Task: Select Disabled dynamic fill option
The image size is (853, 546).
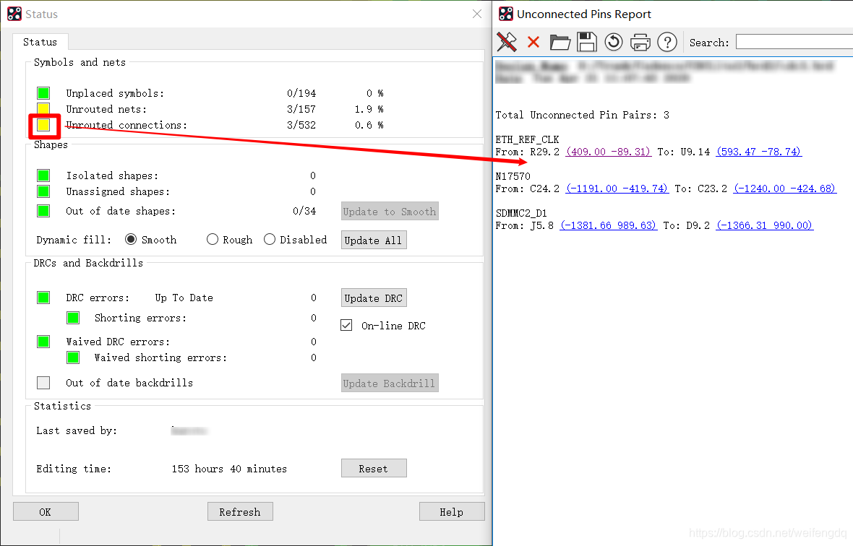Action: (x=270, y=240)
